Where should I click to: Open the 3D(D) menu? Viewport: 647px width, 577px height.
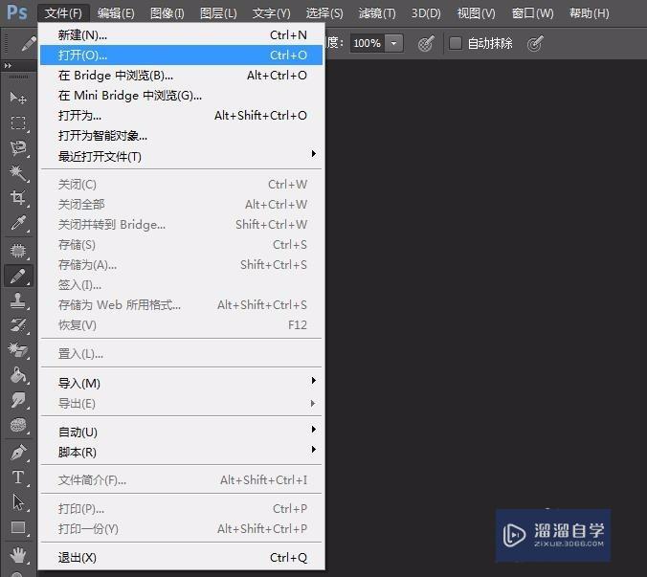click(426, 13)
